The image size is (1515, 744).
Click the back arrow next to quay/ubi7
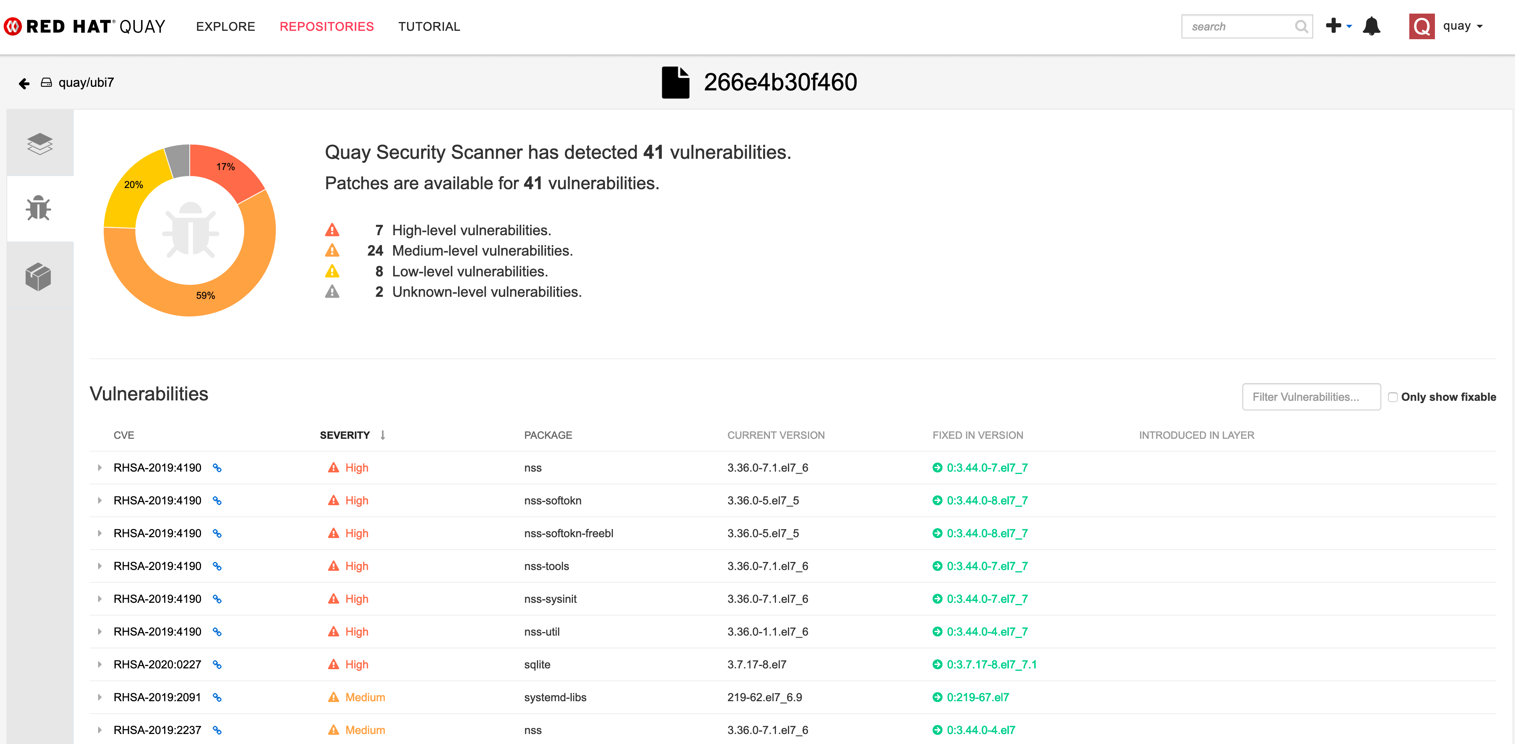tap(24, 84)
